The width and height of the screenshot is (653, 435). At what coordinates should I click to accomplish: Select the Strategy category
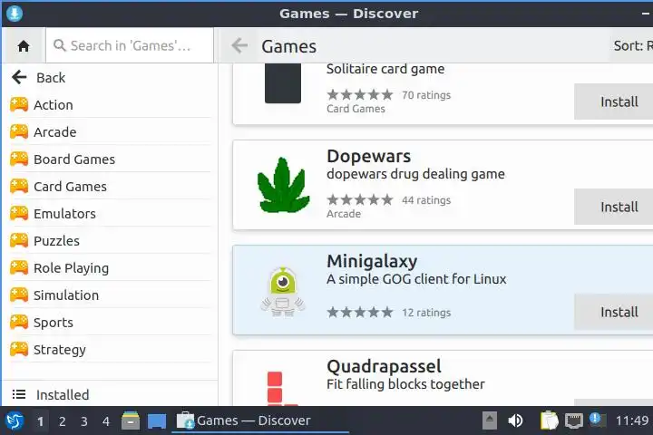tap(111, 350)
